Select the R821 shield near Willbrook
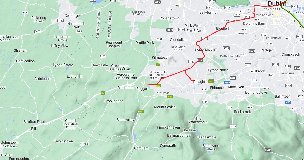304x160 pixels. click(271, 75)
